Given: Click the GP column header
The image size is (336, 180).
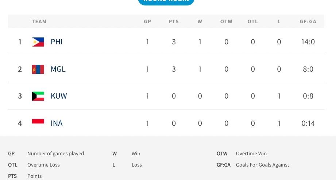Looking at the screenshot, I should [x=147, y=21].
